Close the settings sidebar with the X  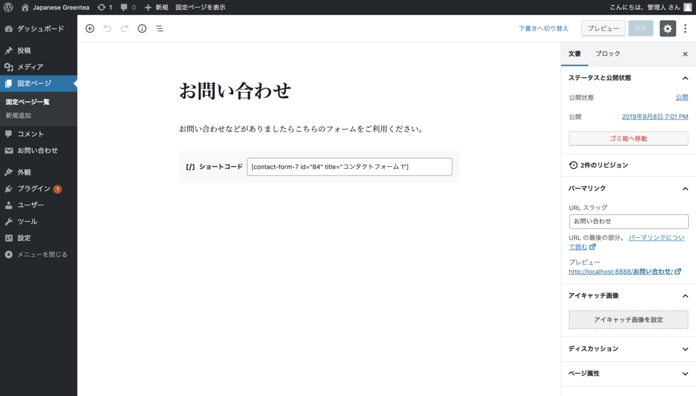pyautogui.click(x=685, y=54)
